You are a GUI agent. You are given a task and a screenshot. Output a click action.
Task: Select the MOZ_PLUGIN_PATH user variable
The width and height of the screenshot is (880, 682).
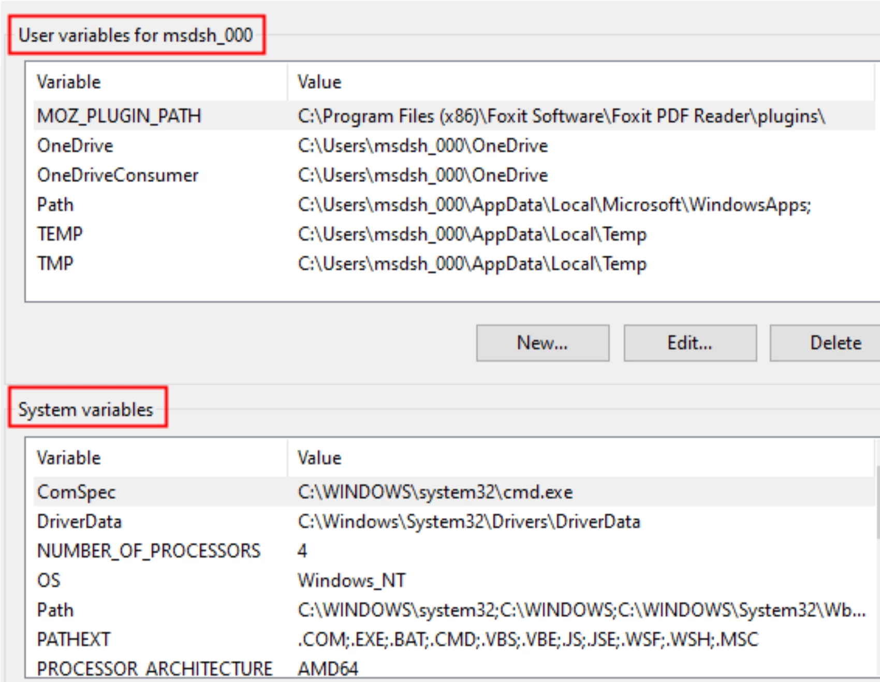coord(119,116)
